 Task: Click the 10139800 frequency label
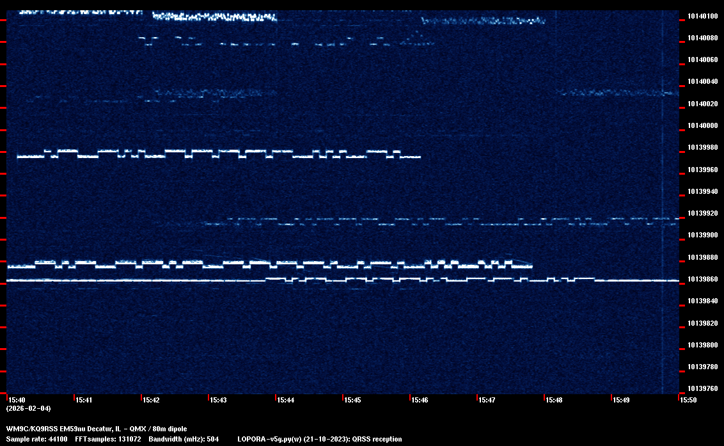702,345
